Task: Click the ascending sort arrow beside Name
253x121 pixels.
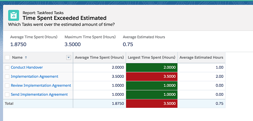Action: click(26, 58)
